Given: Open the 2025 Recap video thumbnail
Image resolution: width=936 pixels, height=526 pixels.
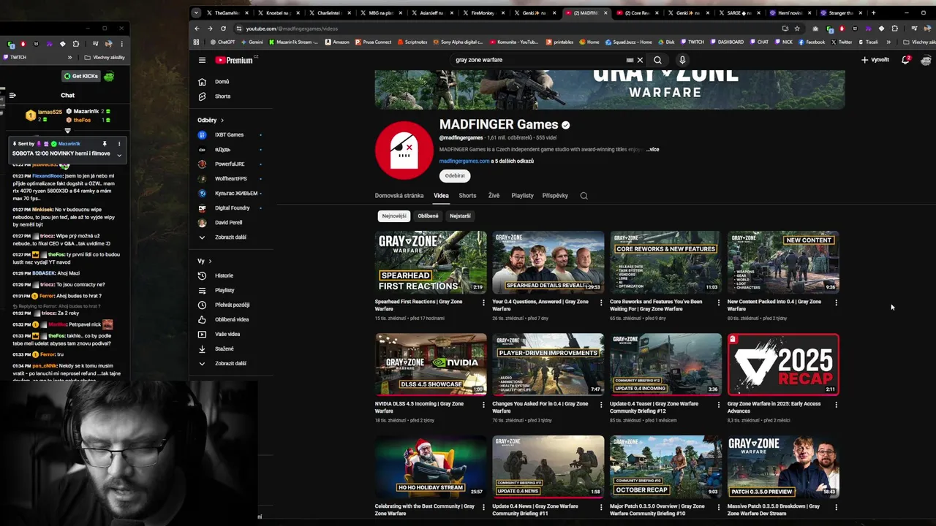Looking at the screenshot, I should pos(783,365).
